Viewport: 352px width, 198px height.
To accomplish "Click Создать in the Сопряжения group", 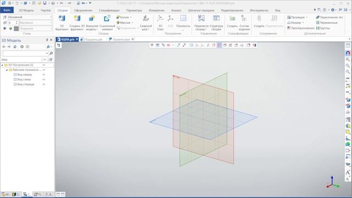I will 259,22.
